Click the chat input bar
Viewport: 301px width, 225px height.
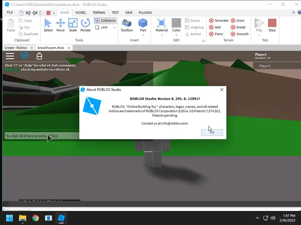pos(42,136)
